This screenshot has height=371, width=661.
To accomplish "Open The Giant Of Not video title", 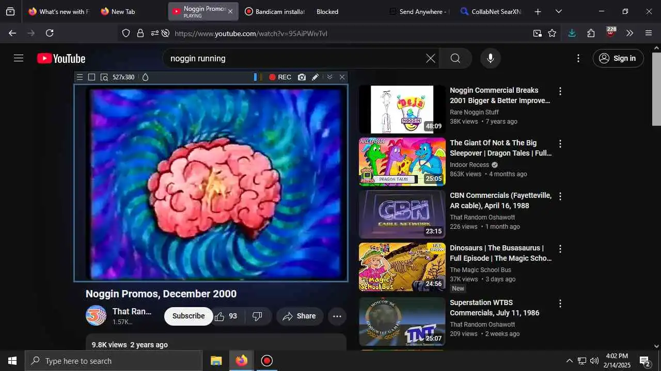I will coord(500,148).
